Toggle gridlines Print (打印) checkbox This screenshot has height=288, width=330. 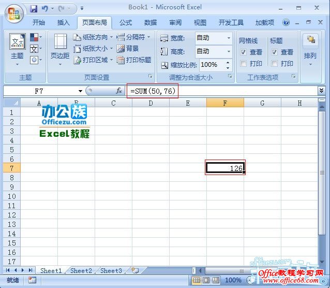click(243, 63)
